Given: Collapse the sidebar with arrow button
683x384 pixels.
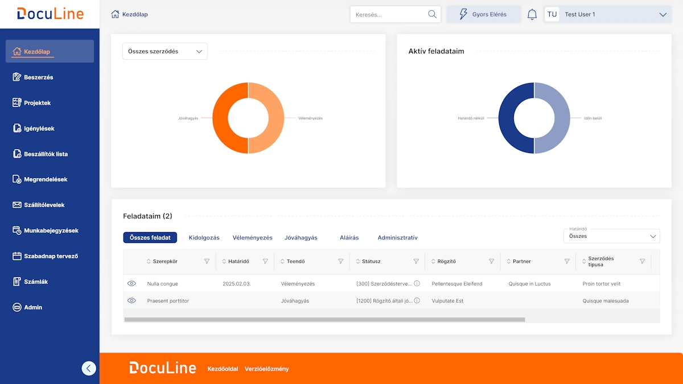Looking at the screenshot, I should (89, 368).
